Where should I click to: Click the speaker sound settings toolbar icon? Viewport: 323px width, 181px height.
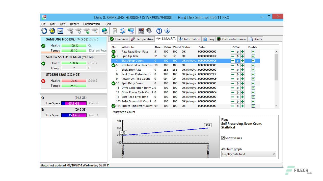tap(149, 31)
